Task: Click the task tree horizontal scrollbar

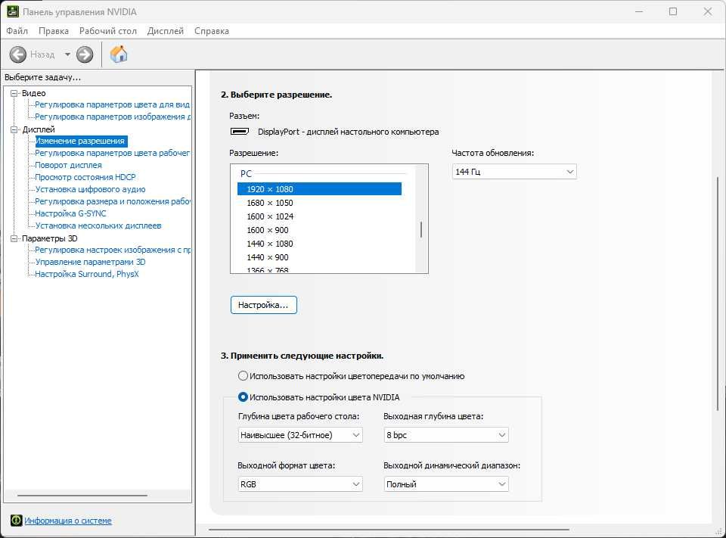Action: point(82,496)
